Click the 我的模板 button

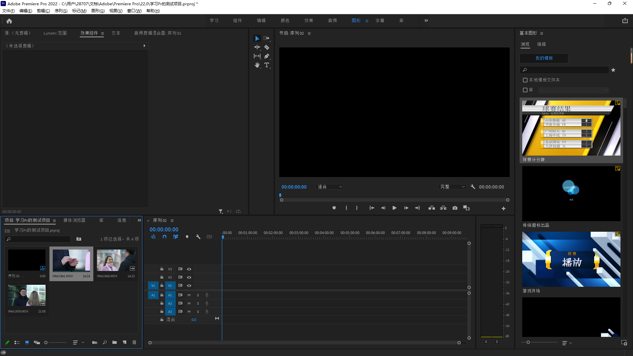[x=544, y=58]
